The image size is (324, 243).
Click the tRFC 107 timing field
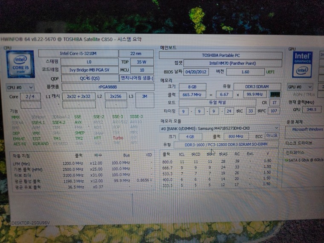click(x=274, y=111)
